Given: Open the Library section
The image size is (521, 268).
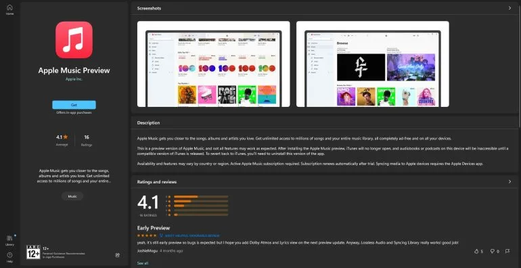Looking at the screenshot, I should 9,240.
